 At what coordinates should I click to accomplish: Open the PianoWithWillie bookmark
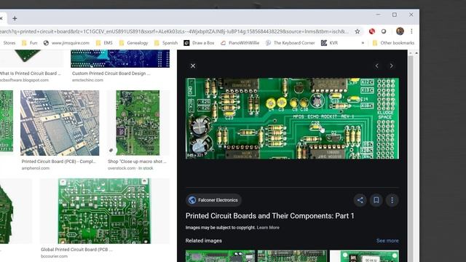240,43
